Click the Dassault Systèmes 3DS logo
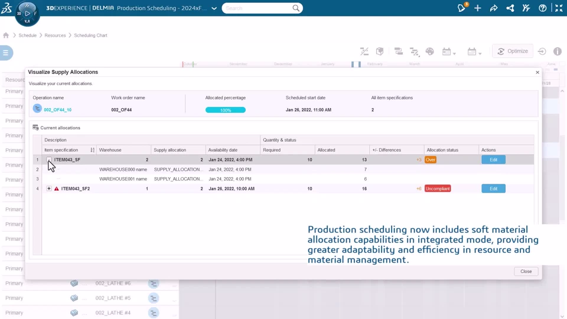Screen dimensions: 567x319 click(x=6, y=8)
